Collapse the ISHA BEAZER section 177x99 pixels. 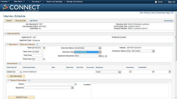6,34
